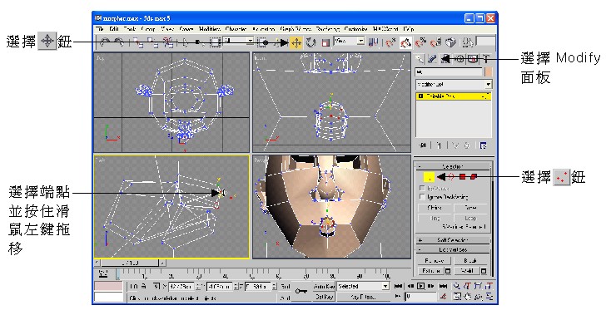Expand the Soft Selection rollout
The image size is (611, 320).
tap(453, 240)
